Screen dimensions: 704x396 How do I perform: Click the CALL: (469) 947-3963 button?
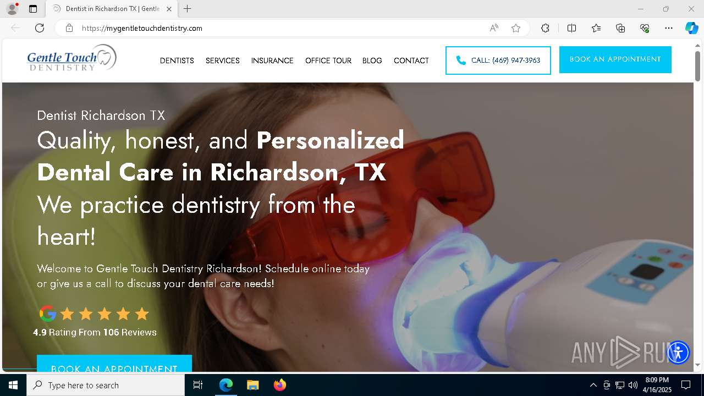click(x=498, y=61)
